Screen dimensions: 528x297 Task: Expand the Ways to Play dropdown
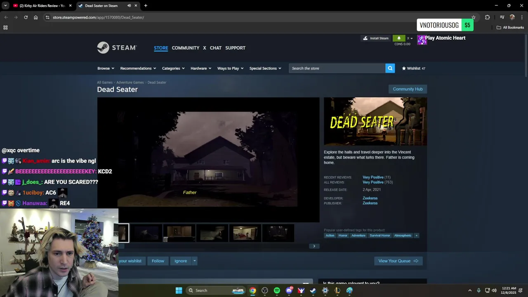231,68
